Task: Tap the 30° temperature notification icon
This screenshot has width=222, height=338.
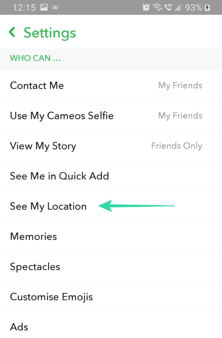Action: click(x=55, y=7)
